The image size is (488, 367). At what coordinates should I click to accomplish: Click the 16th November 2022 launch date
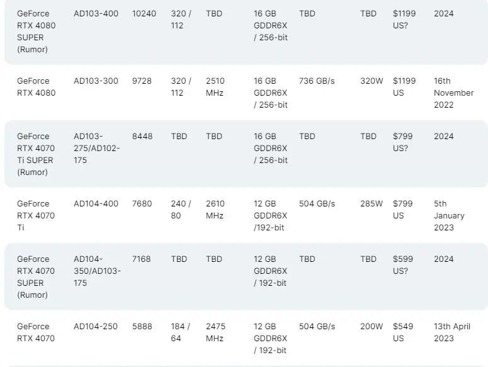point(453,93)
